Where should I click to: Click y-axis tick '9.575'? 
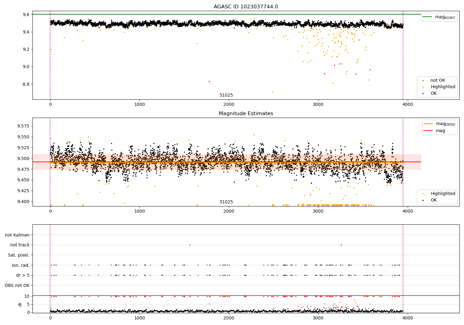(23, 126)
